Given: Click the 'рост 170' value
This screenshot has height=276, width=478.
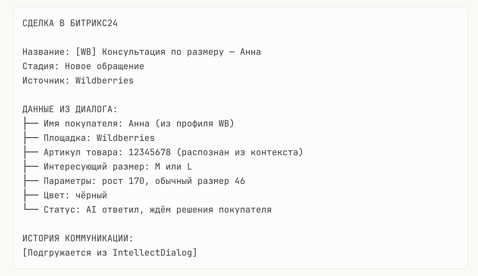Looking at the screenshot, I should [x=123, y=181].
